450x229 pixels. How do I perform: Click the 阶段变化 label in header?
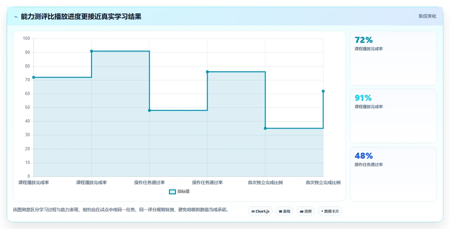click(427, 16)
